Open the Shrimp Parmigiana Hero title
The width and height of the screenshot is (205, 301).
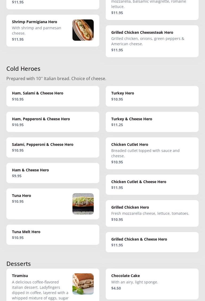(x=35, y=22)
